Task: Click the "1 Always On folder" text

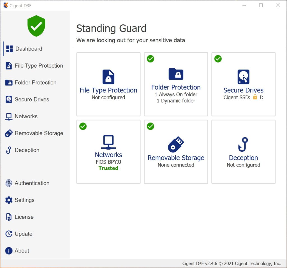Action: [x=176, y=94]
